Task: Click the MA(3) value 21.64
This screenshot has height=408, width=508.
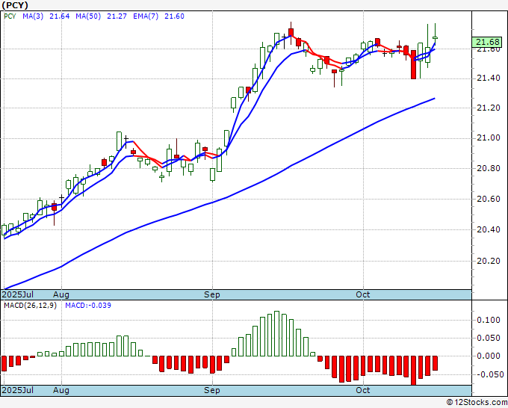Action: pyautogui.click(x=59, y=16)
